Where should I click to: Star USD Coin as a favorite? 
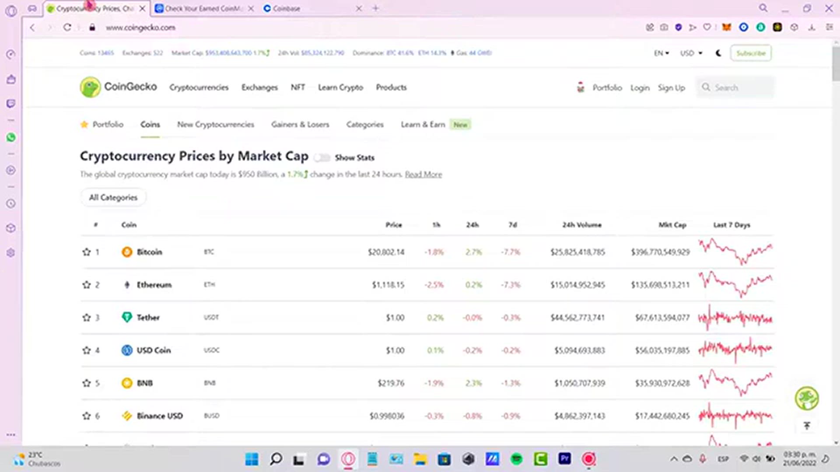coord(86,350)
